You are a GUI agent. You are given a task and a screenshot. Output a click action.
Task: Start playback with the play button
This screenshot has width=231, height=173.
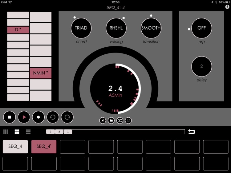pos(24,117)
